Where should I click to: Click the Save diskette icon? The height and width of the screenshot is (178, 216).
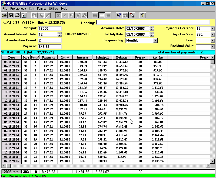coord(11,15)
